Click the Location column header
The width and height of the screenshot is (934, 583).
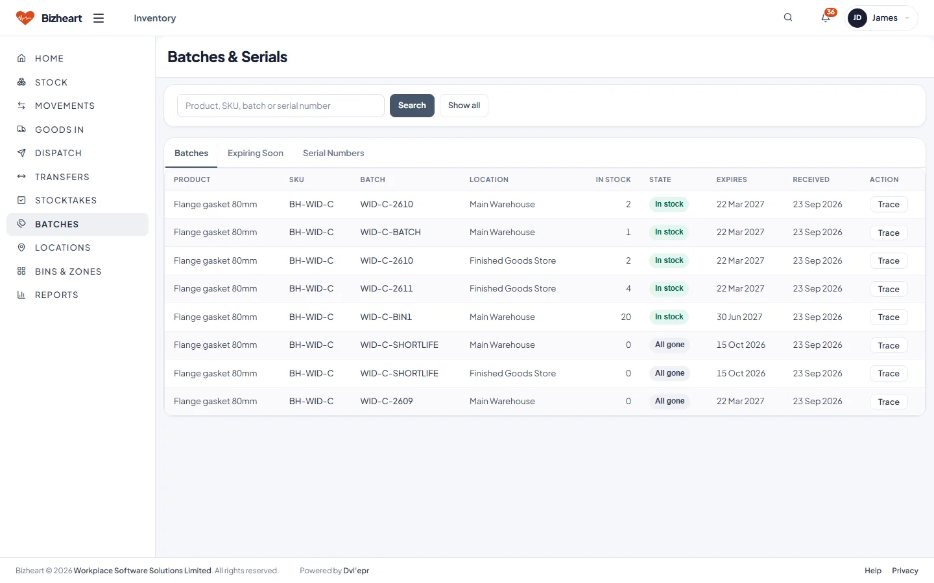489,179
